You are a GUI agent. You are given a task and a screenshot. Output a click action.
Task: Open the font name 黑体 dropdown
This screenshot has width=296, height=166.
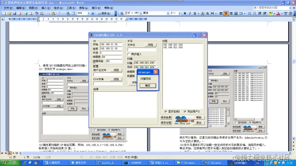[x=168, y=13]
